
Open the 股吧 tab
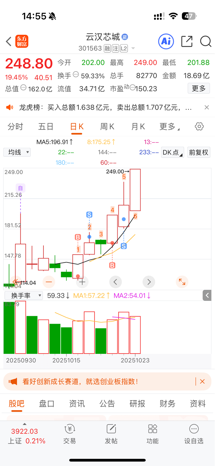(16, 403)
